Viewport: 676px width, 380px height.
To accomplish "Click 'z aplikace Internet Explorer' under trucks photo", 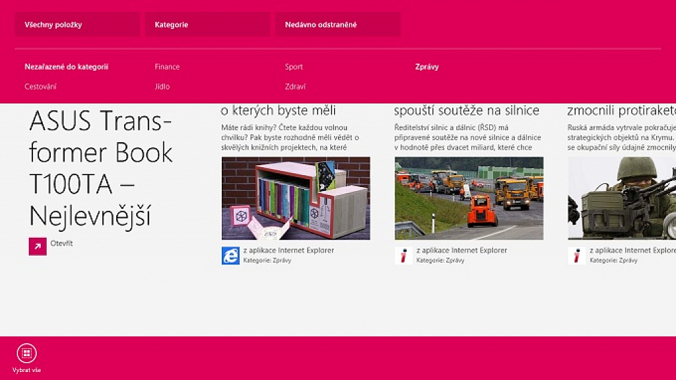I will click(x=461, y=250).
